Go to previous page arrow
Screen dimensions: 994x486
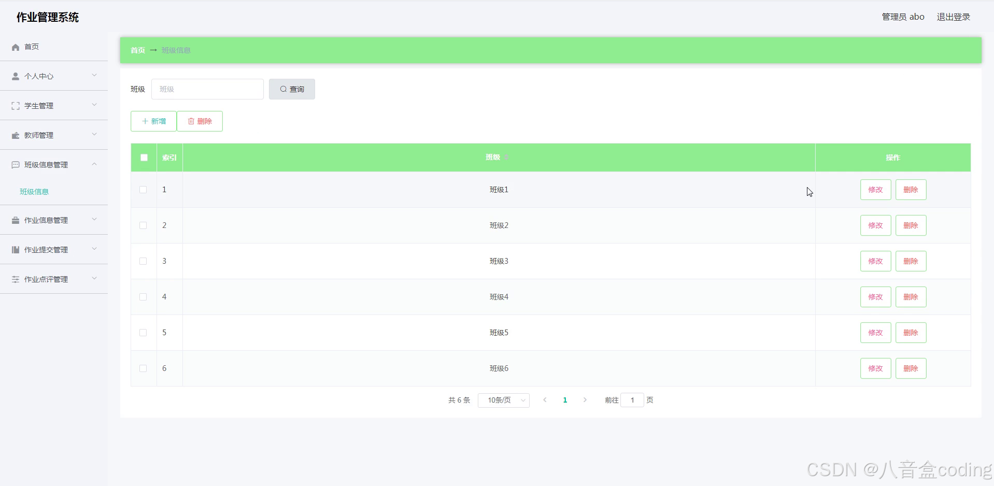click(x=545, y=400)
